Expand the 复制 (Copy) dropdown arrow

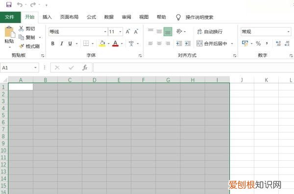pos(40,38)
